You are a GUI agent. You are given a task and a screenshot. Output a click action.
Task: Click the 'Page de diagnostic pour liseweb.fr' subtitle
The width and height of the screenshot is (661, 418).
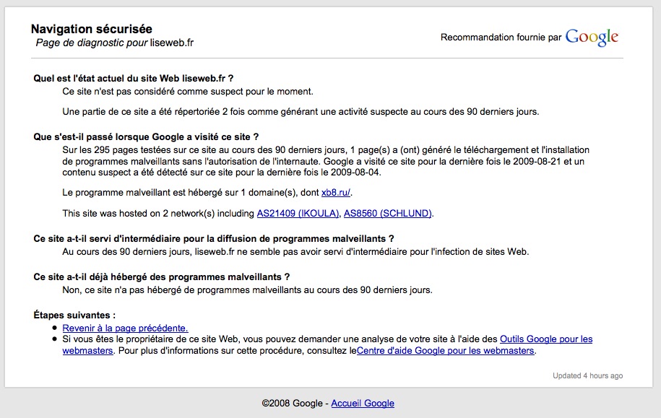[x=115, y=43]
